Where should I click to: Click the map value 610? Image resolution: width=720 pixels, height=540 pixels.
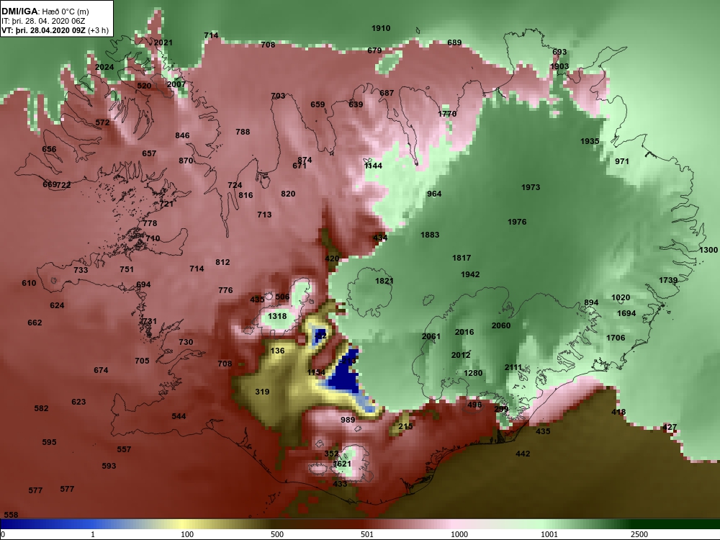point(29,283)
